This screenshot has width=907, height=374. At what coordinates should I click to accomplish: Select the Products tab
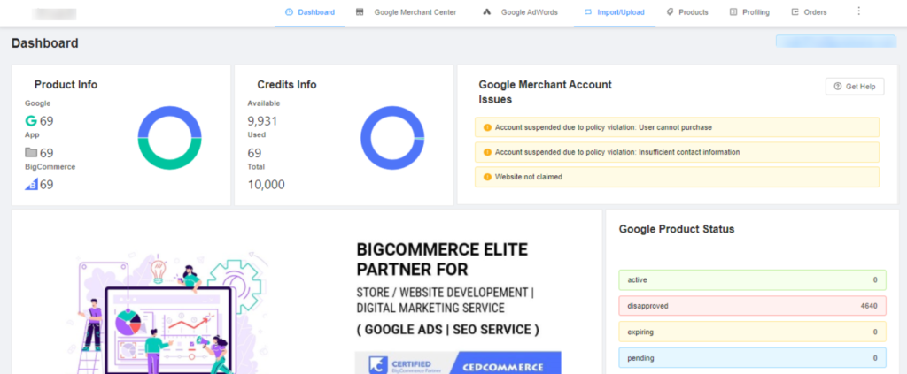coord(687,12)
